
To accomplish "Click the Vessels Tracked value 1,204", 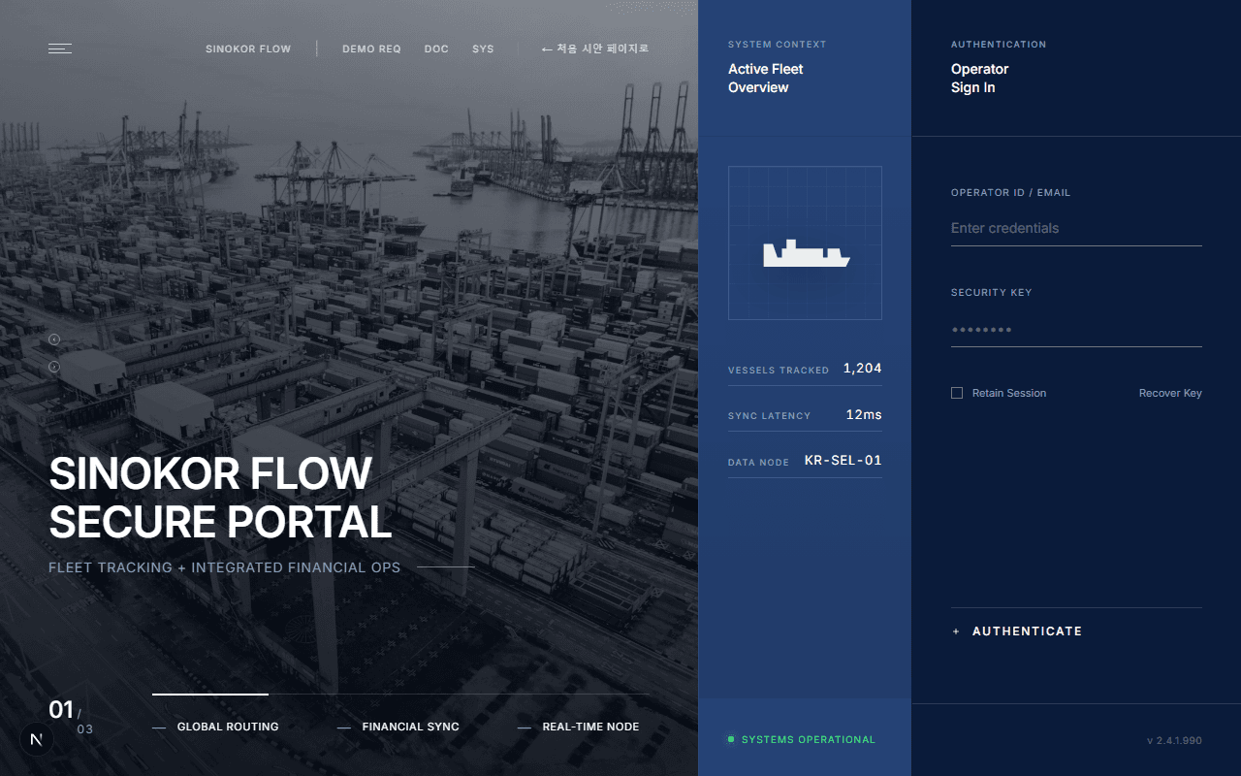I will pyautogui.click(x=862, y=369).
